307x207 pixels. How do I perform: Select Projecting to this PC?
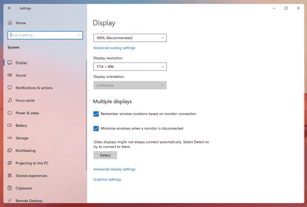tap(45, 163)
